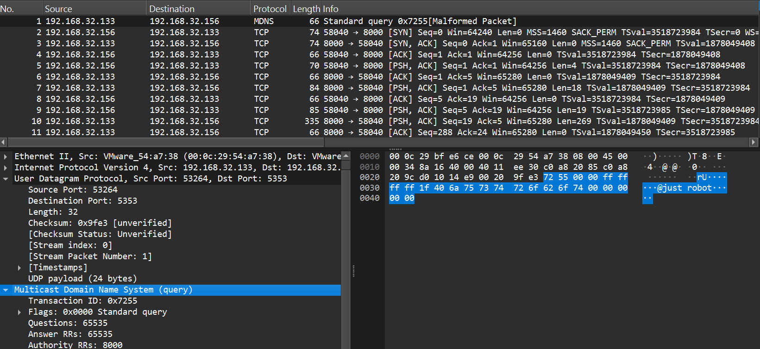The width and height of the screenshot is (760, 349).
Task: Expand the Timestamps subtree
Action: [x=19, y=268]
